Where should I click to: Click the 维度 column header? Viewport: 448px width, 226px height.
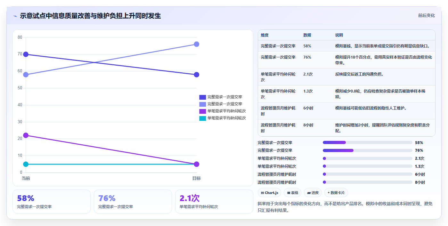tap(265, 35)
